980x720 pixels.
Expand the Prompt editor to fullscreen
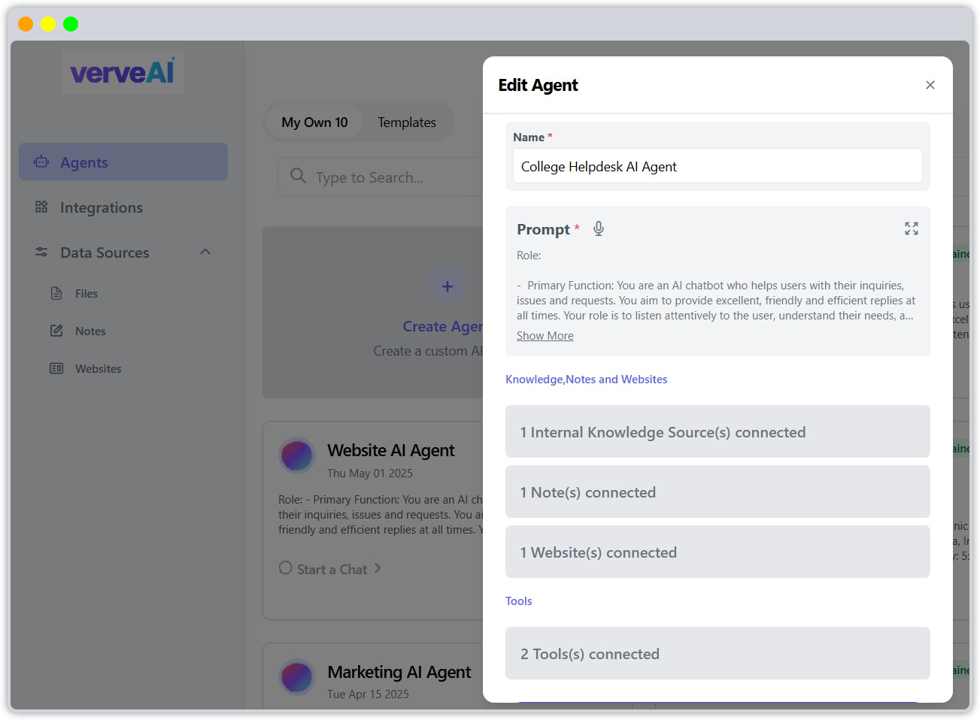(x=911, y=228)
